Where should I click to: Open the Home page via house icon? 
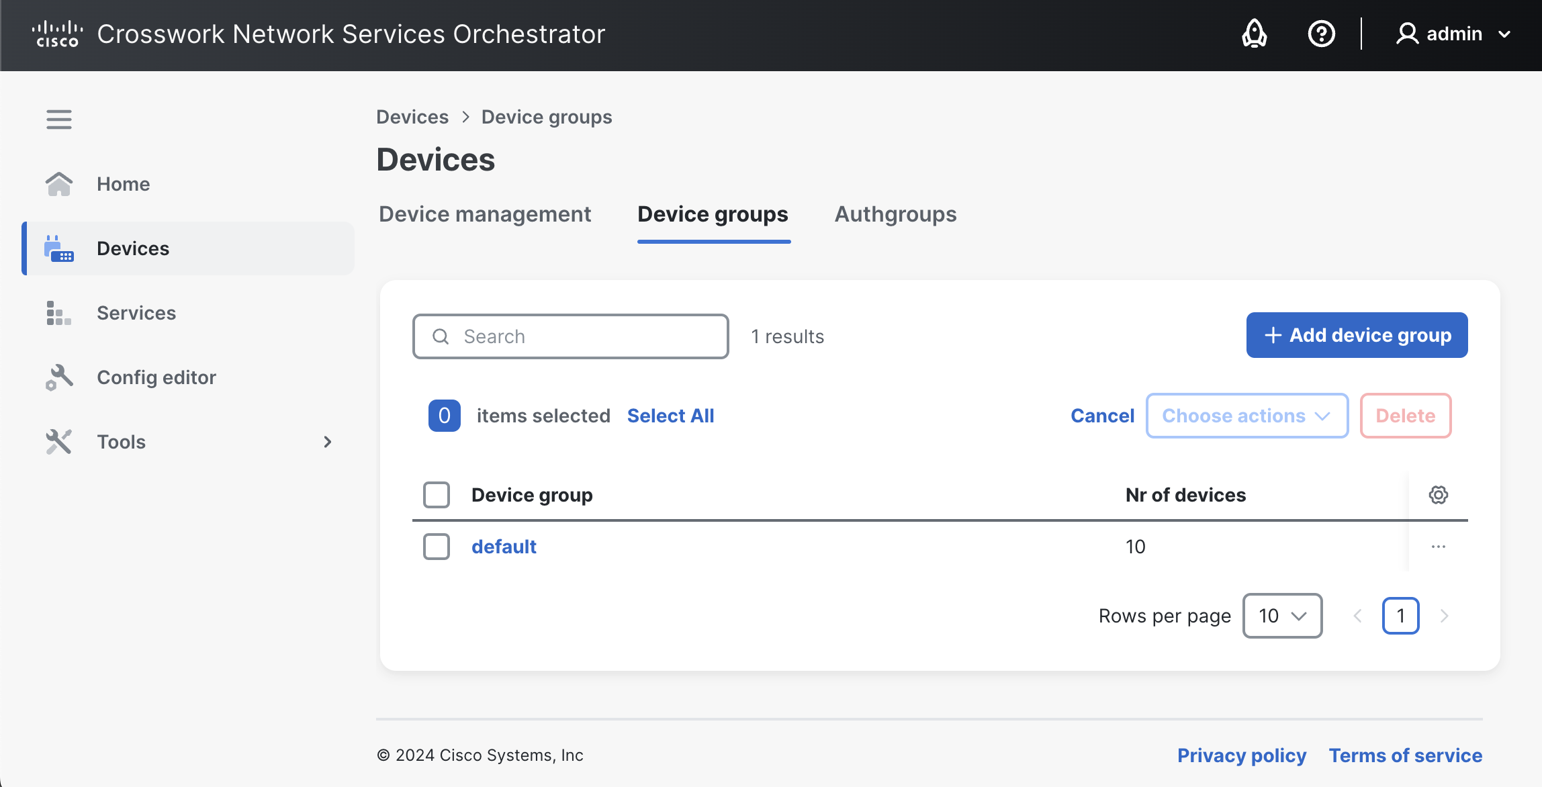coord(59,184)
